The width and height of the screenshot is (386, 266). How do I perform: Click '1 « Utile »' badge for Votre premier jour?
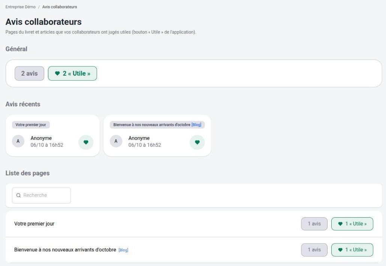pos(352,224)
